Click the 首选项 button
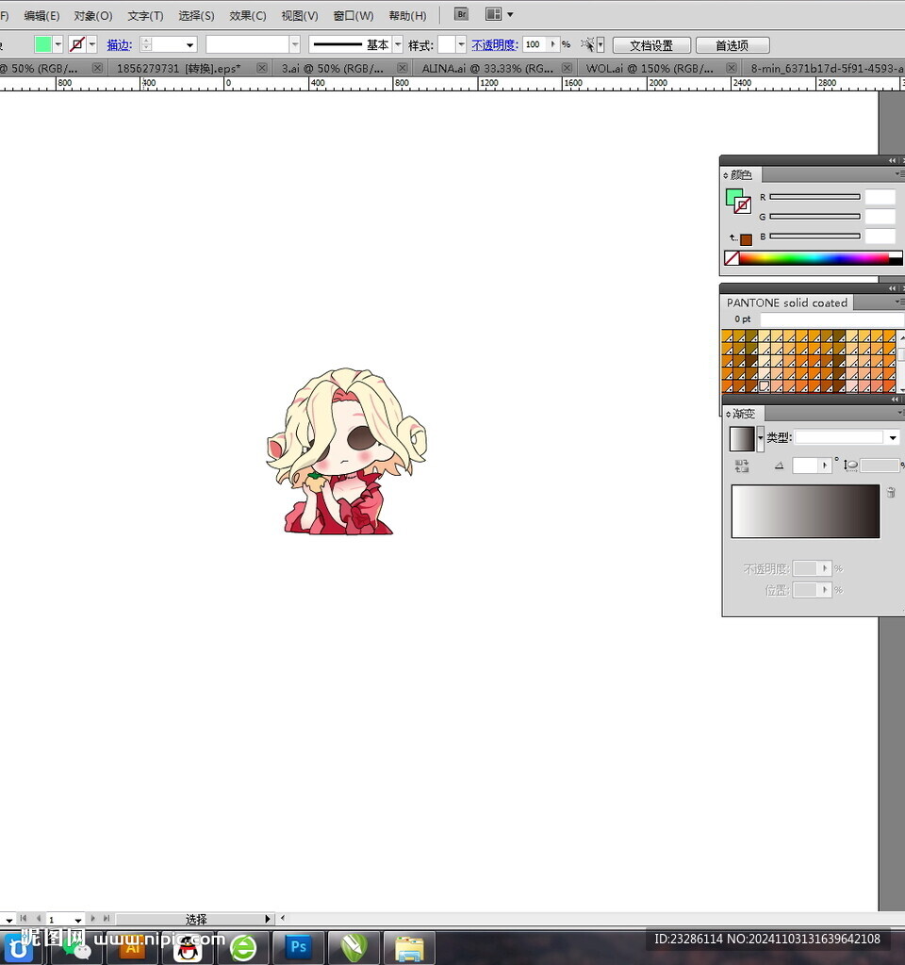This screenshot has height=965, width=905. pos(732,45)
